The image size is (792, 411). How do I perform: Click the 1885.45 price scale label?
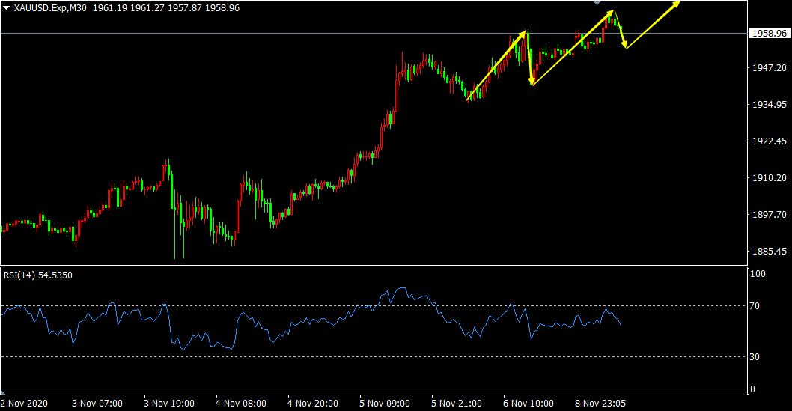(770, 251)
